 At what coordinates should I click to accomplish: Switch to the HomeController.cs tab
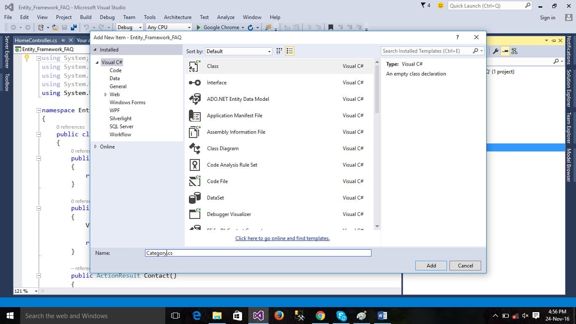tap(36, 40)
